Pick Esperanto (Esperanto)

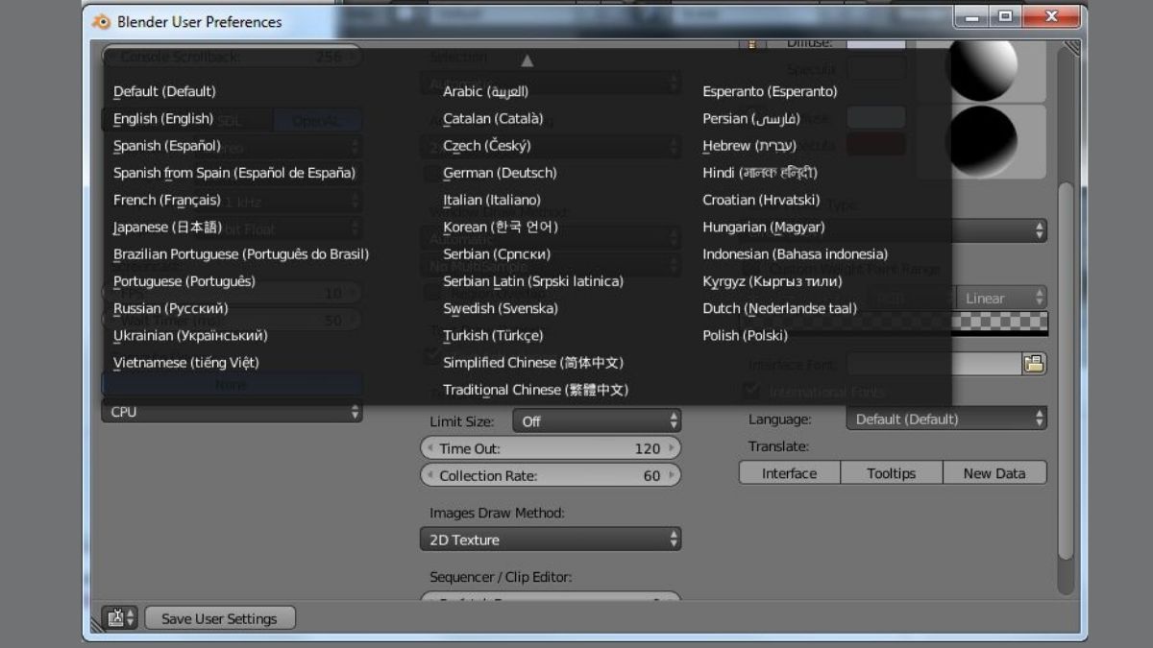point(770,91)
